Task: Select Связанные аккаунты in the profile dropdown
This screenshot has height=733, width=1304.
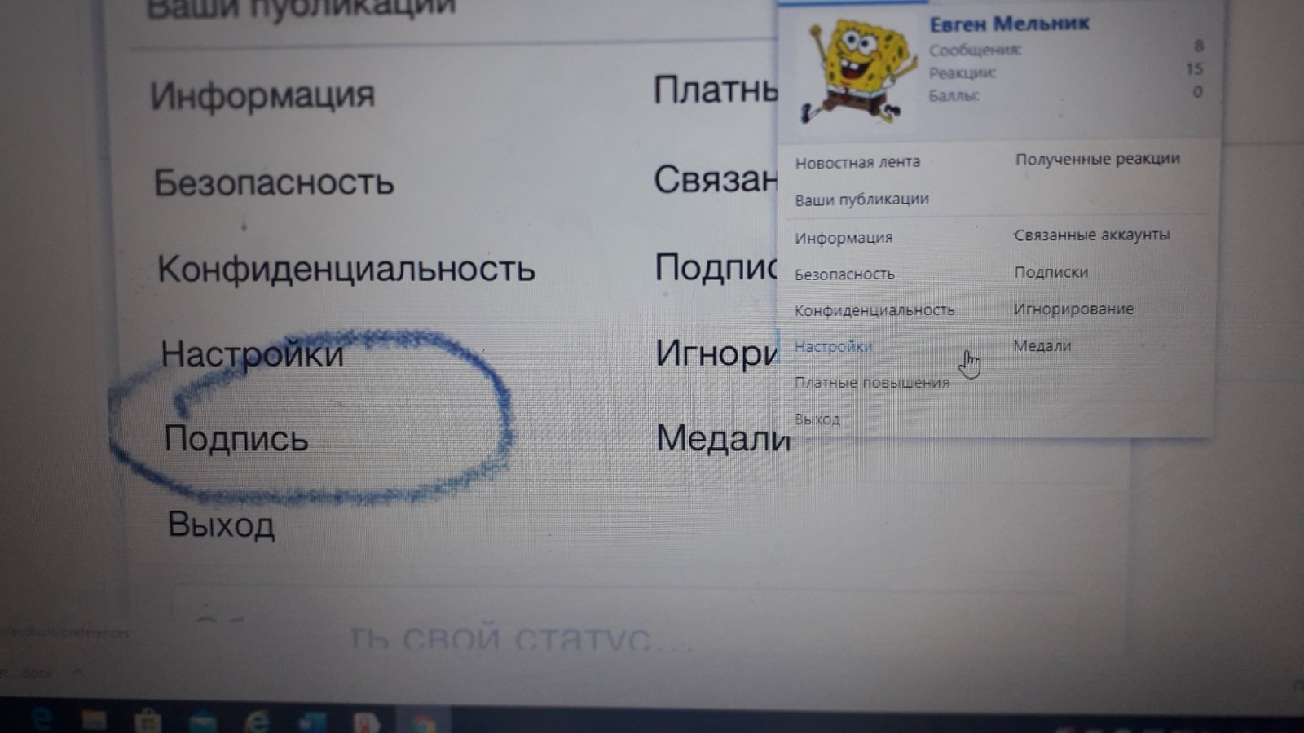Action: coord(1091,235)
